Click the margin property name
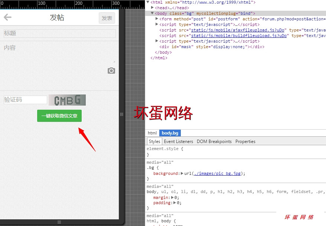The height and width of the screenshot is (226, 326). tap(161, 197)
